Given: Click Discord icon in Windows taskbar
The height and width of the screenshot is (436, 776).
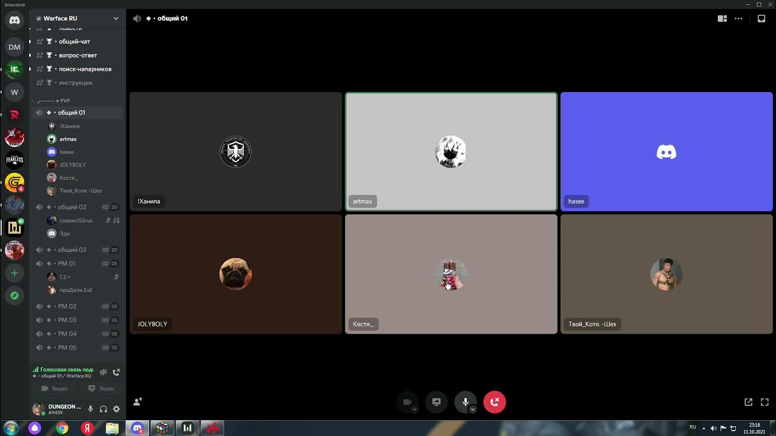Looking at the screenshot, I should (x=138, y=428).
